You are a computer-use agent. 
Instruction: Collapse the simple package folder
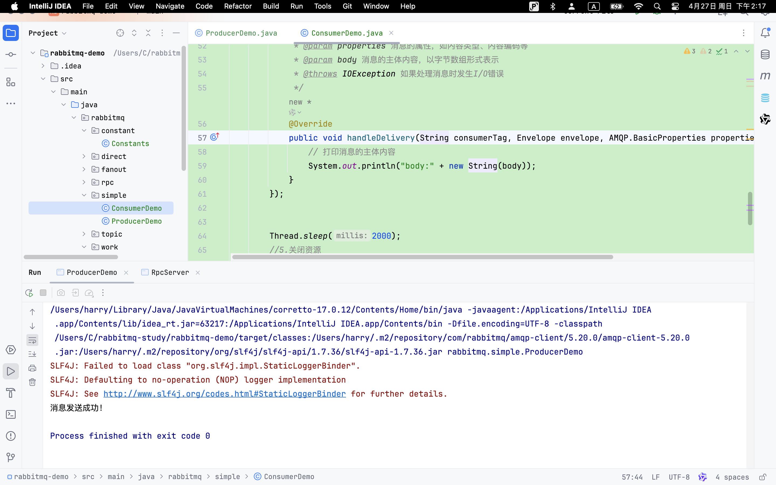84,195
